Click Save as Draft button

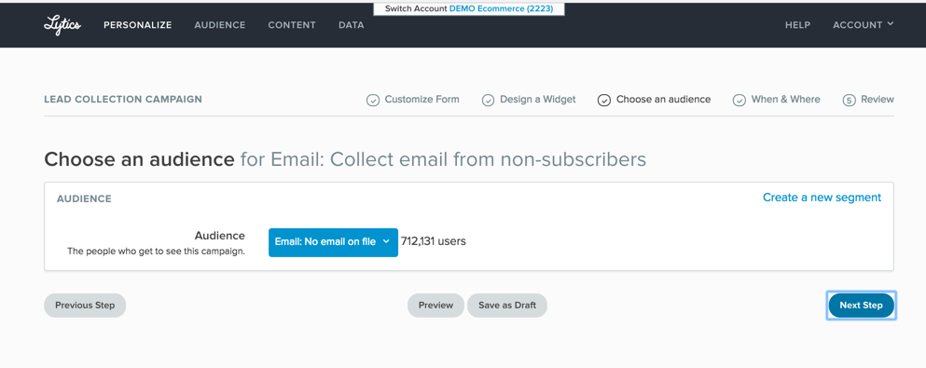[507, 306]
